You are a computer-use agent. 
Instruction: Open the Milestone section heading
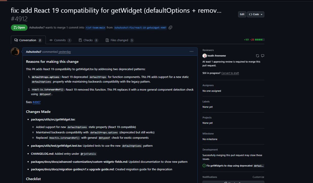(208, 134)
